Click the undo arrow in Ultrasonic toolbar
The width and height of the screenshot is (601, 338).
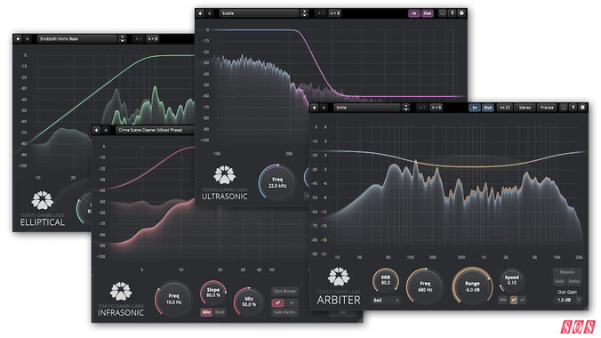tap(200, 13)
